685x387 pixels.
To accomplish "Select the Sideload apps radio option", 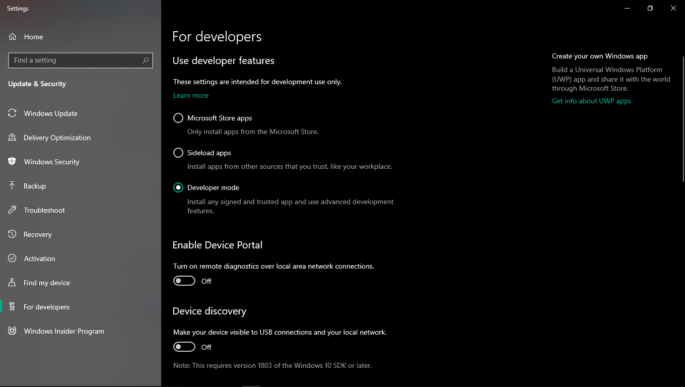I will click(x=178, y=153).
